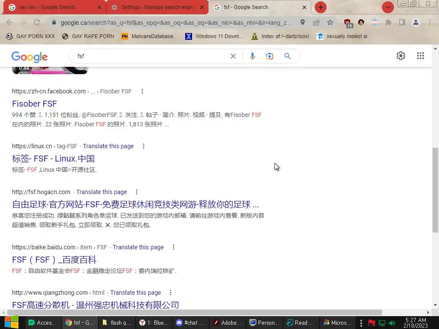The height and width of the screenshot is (329, 439).
Task: Click the horizontal scrollbar thumb
Action: [x=195, y=312]
